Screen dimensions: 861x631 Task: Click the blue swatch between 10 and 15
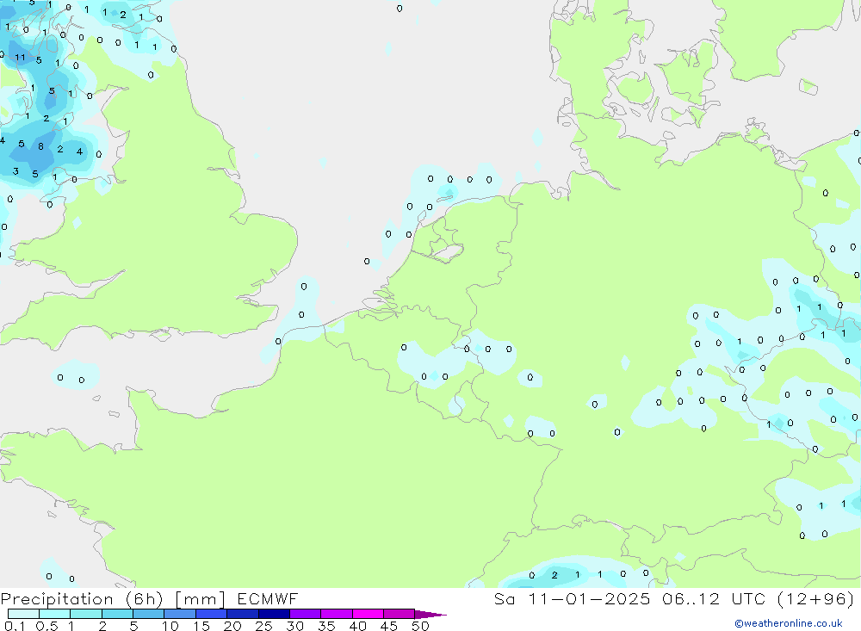click(x=180, y=615)
